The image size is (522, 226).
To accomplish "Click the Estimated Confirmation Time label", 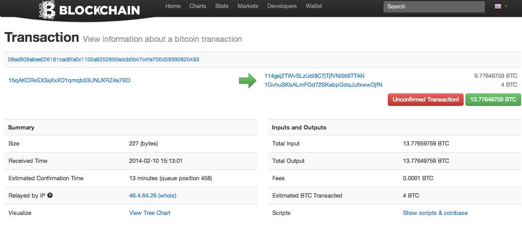I will coord(46,178).
